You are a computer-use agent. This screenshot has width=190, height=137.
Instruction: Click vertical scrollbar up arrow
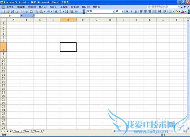(188, 20)
